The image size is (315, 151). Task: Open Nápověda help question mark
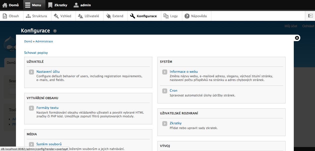point(187,16)
